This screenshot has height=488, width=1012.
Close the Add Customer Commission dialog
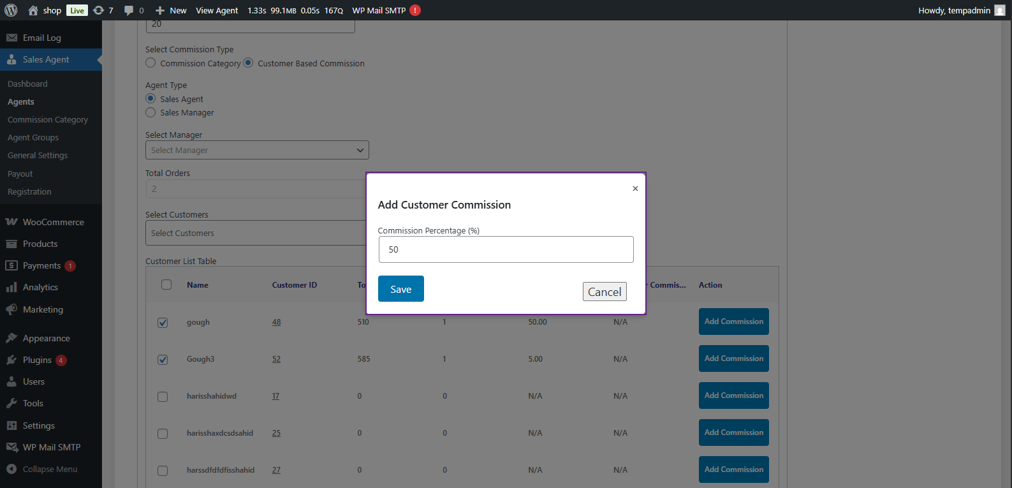coord(635,188)
